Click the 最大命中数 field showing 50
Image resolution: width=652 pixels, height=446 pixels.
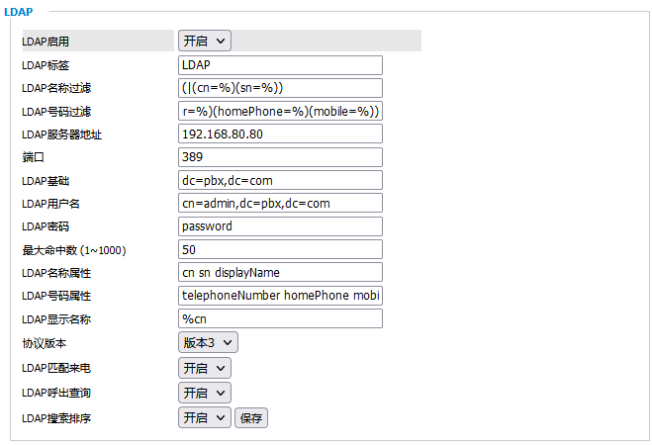coord(280,249)
